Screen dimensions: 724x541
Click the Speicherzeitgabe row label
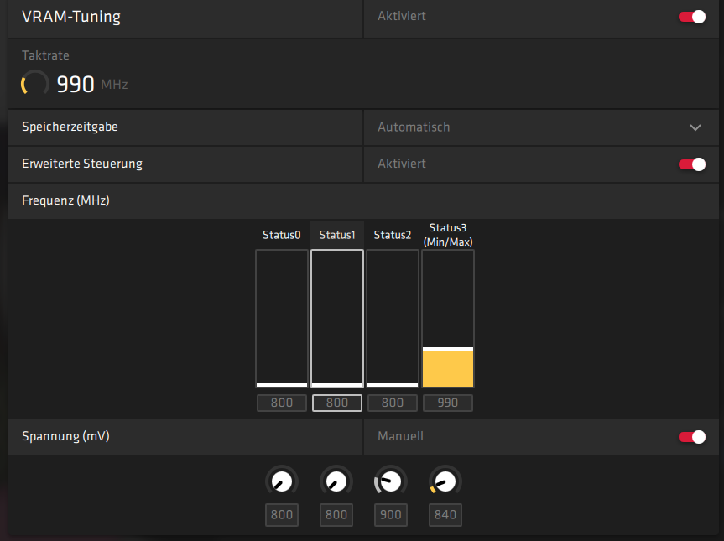pos(70,127)
